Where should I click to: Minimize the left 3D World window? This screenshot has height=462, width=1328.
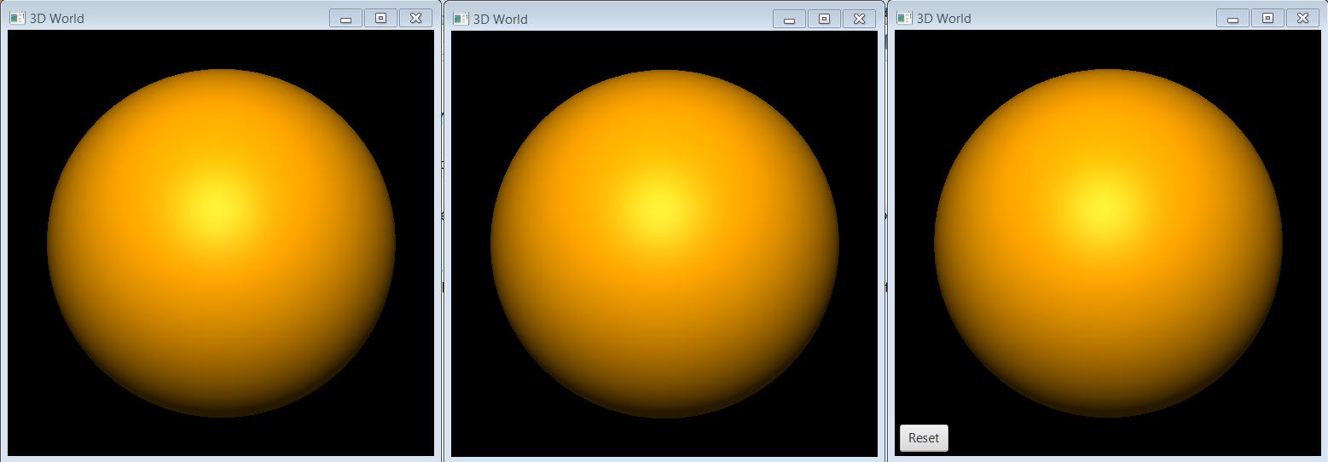click(345, 19)
